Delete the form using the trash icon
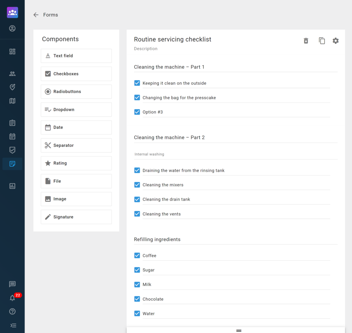Screen dimensions: 352x333 [306, 41]
